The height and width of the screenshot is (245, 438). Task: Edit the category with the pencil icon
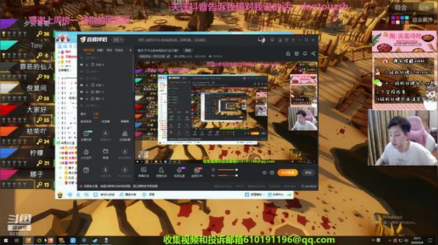(168, 56)
